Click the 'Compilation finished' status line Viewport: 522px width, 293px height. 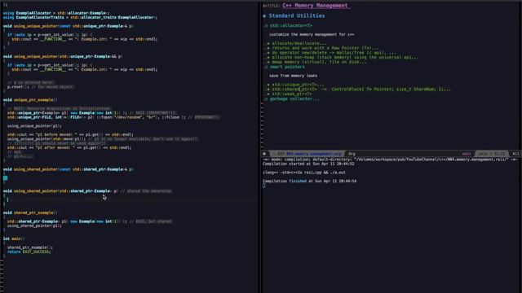pos(309,181)
